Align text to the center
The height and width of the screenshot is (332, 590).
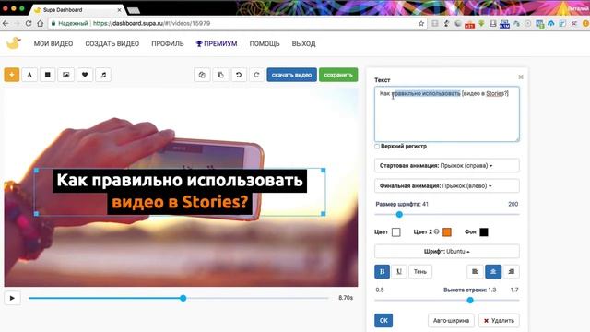(493, 271)
